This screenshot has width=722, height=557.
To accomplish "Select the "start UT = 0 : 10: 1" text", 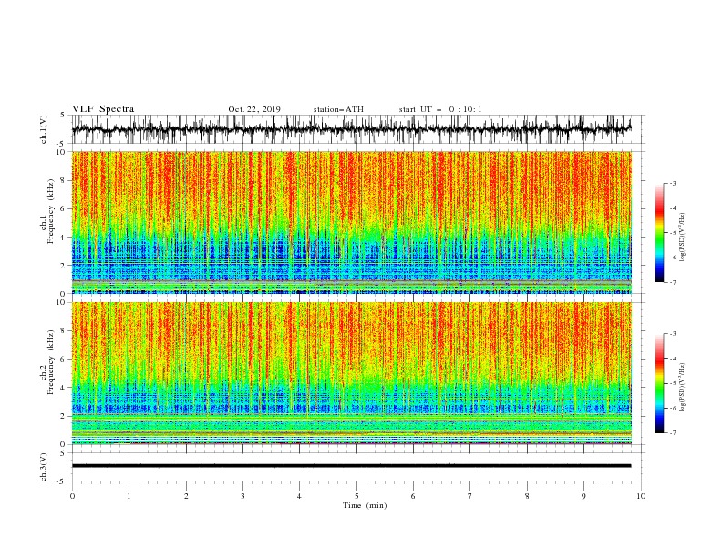I will click(x=440, y=109).
